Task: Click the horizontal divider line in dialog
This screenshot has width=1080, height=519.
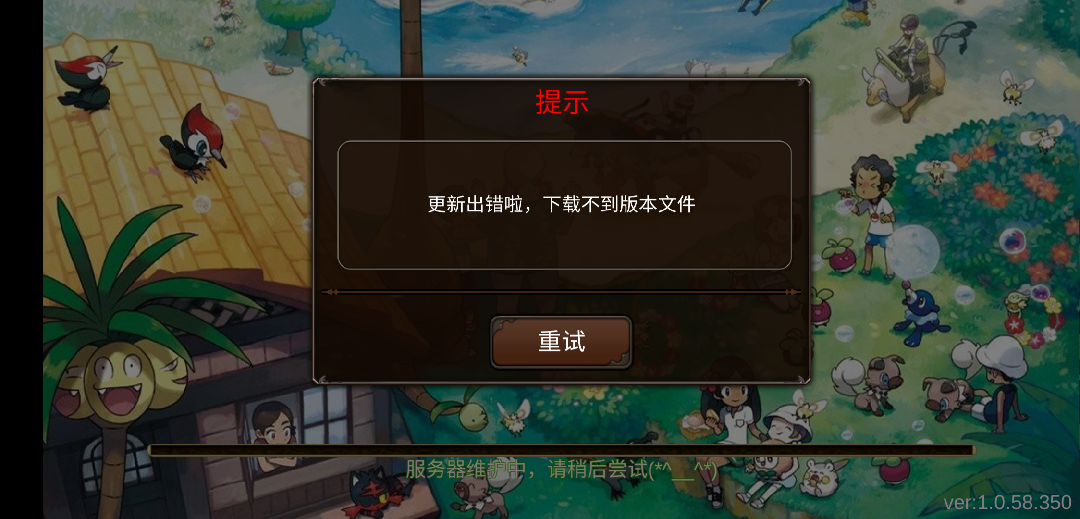Action: (561, 292)
